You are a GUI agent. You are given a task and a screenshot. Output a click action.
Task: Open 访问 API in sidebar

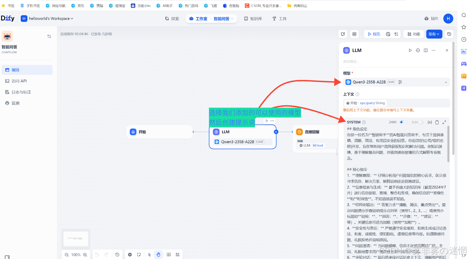pyautogui.click(x=27, y=81)
